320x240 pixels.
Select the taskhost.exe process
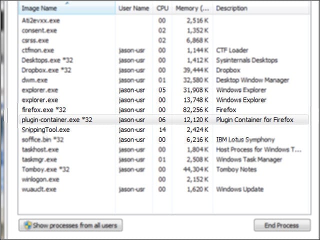[164, 149]
